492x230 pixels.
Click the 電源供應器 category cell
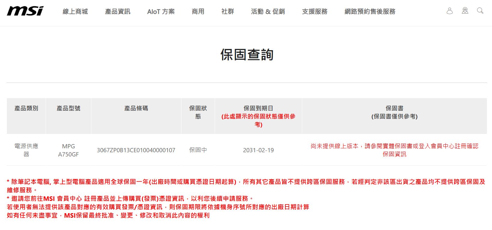click(x=26, y=150)
